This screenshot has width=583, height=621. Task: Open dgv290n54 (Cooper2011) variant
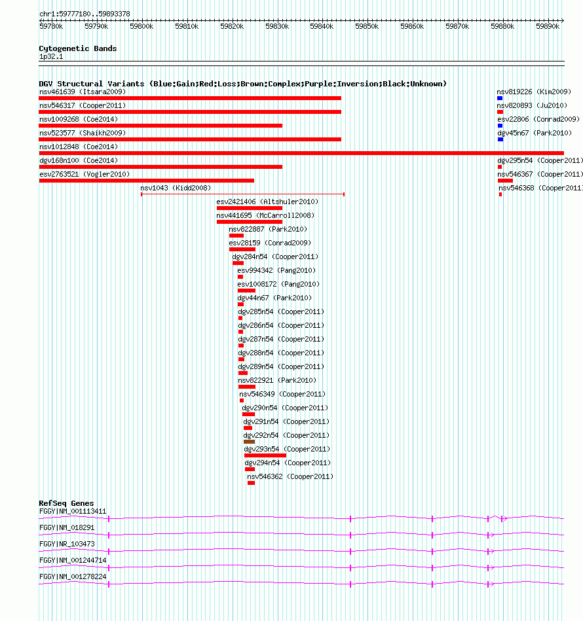(x=285, y=408)
